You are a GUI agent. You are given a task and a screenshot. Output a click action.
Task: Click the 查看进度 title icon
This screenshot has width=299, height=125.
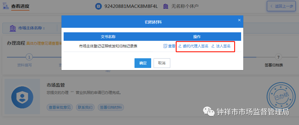[6, 6]
